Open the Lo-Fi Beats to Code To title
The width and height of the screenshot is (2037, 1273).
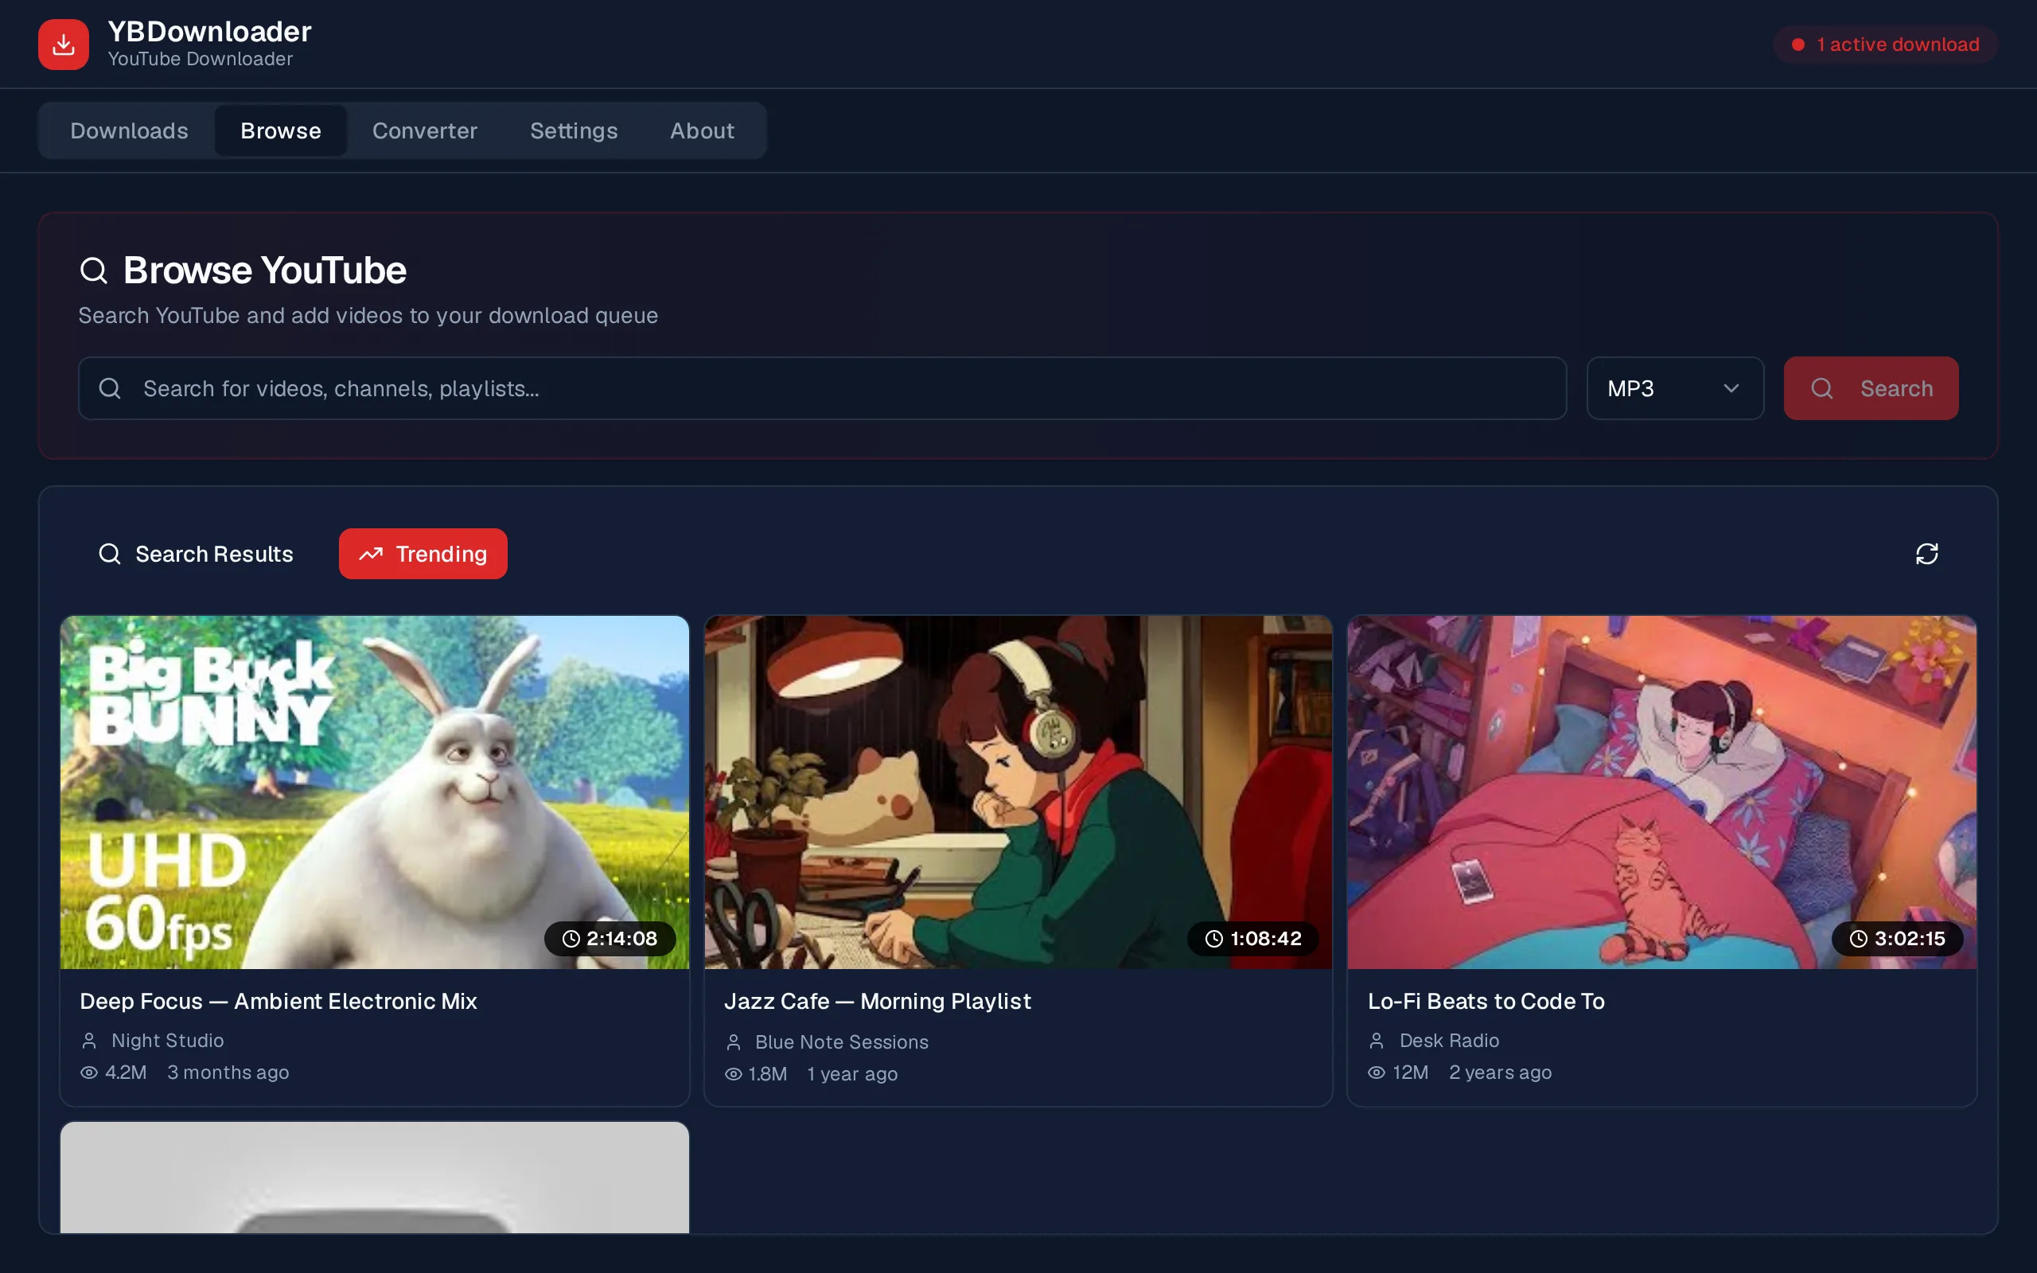click(1486, 1001)
